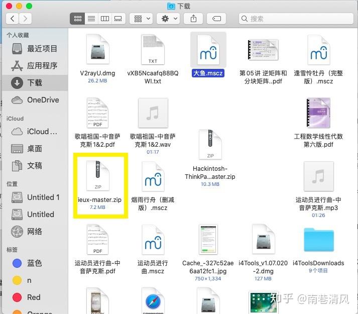This screenshot has width=358, height=314.
Task: Open 最近项目 in the sidebar
Action: pos(35,49)
